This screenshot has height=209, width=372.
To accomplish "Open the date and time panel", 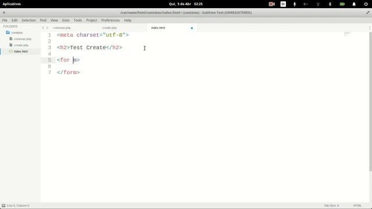I will pos(186,4).
